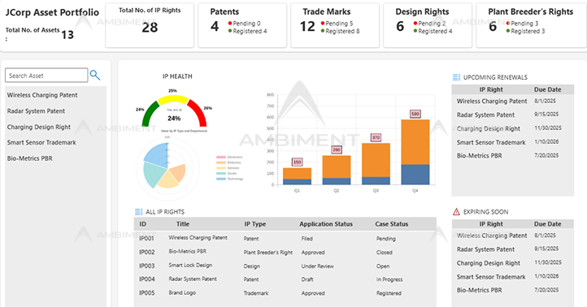
Task: Click the Plant Breeder's Right type cell
Action: click(268, 253)
